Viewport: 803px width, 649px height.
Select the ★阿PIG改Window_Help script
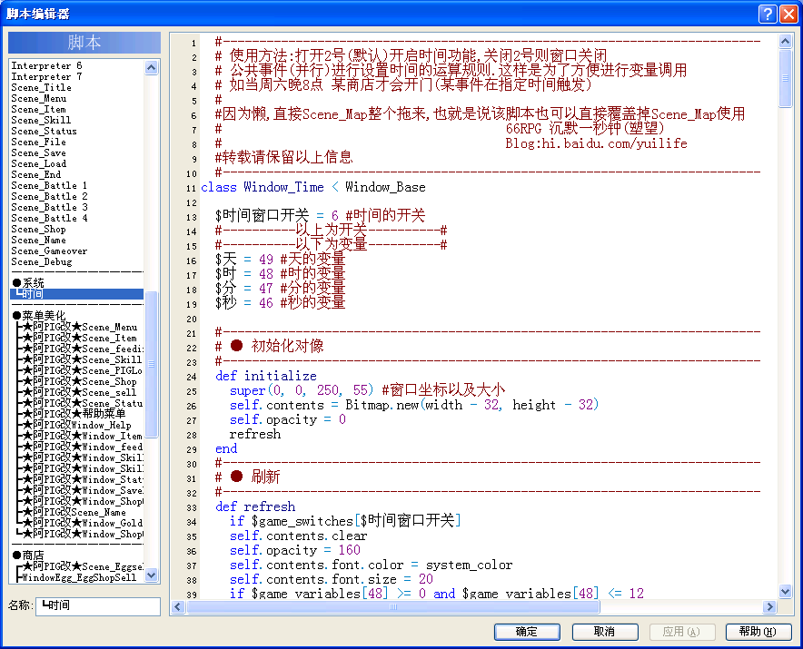(x=77, y=425)
